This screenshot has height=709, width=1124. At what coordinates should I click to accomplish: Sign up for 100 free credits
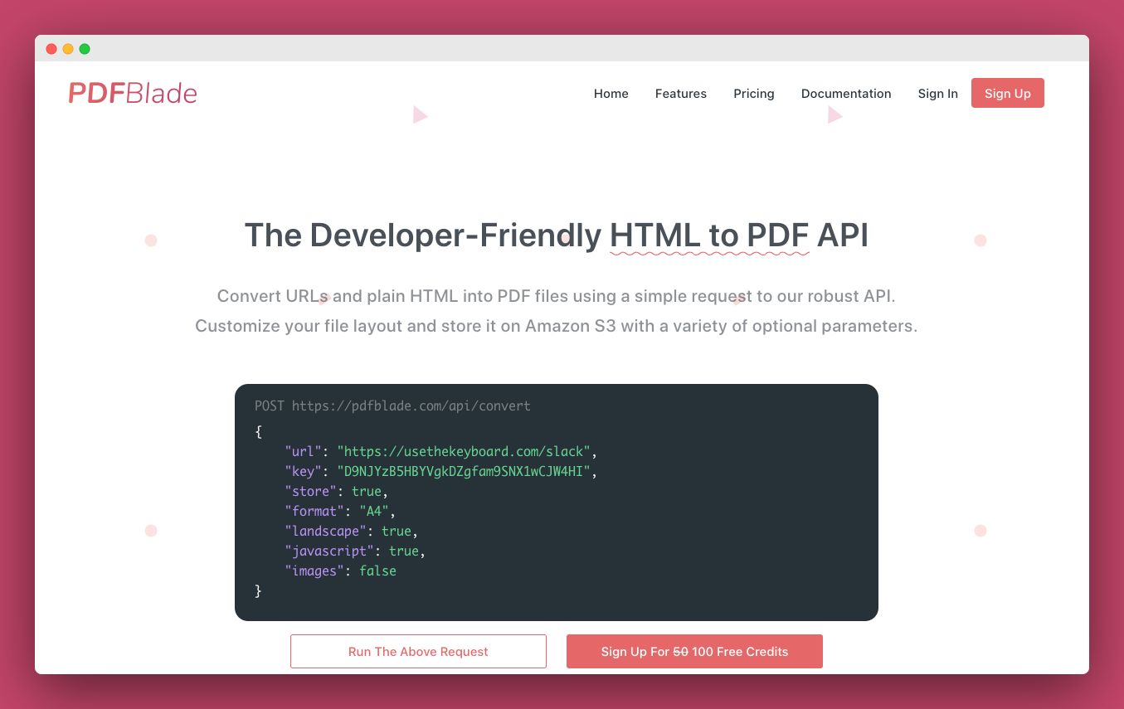[x=694, y=652]
